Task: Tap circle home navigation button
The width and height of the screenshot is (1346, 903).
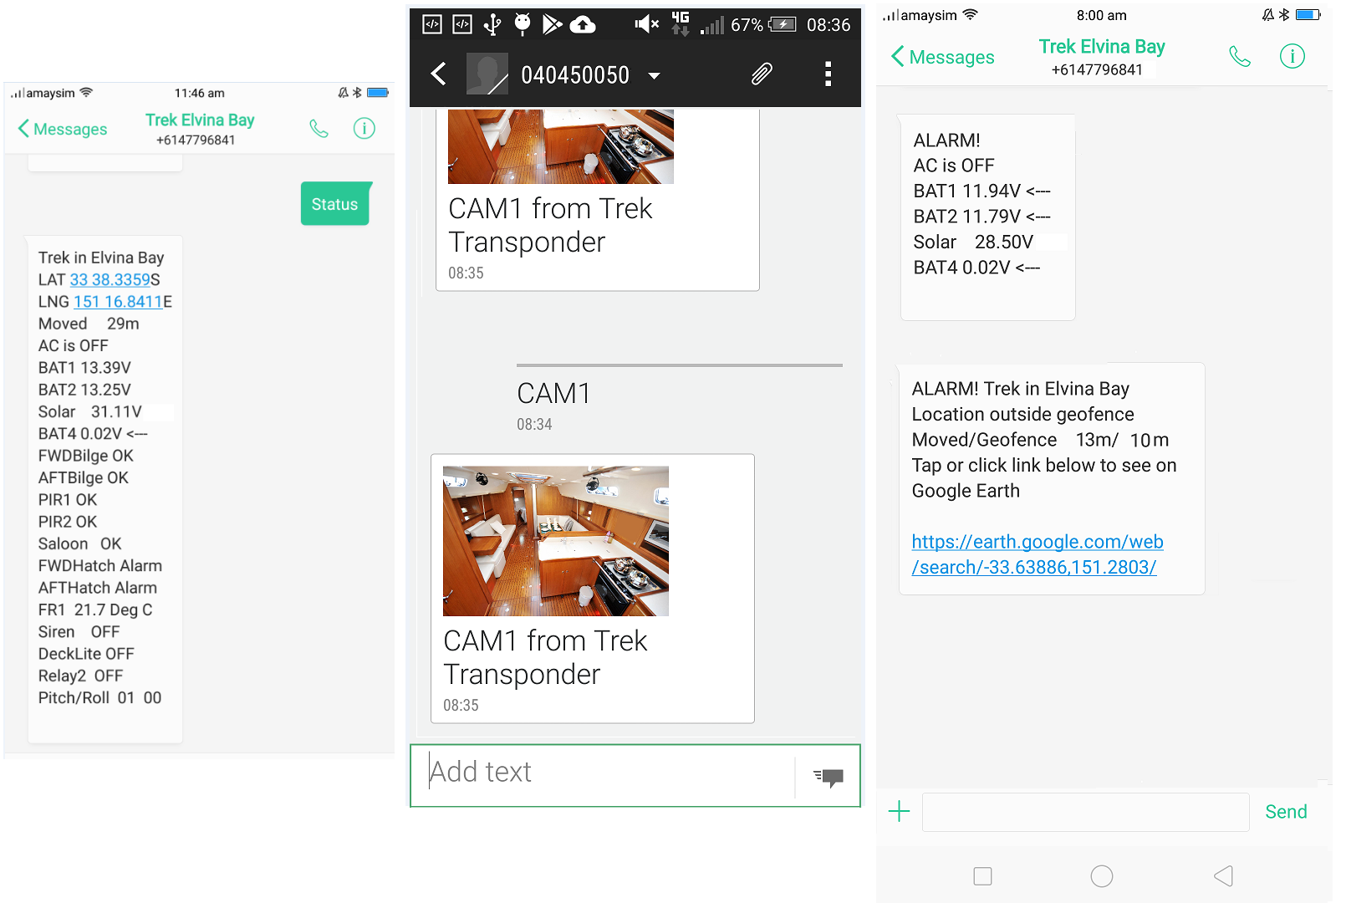Action: click(1102, 876)
